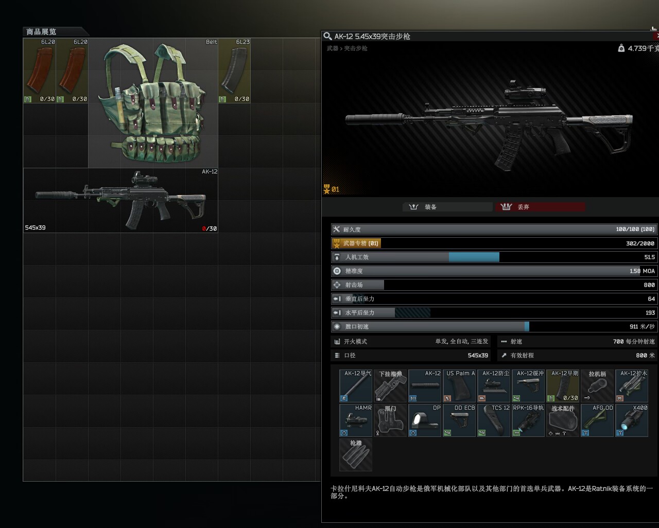
Task: Click the 膛口初速 muzzle velocity row
Action: (494, 326)
